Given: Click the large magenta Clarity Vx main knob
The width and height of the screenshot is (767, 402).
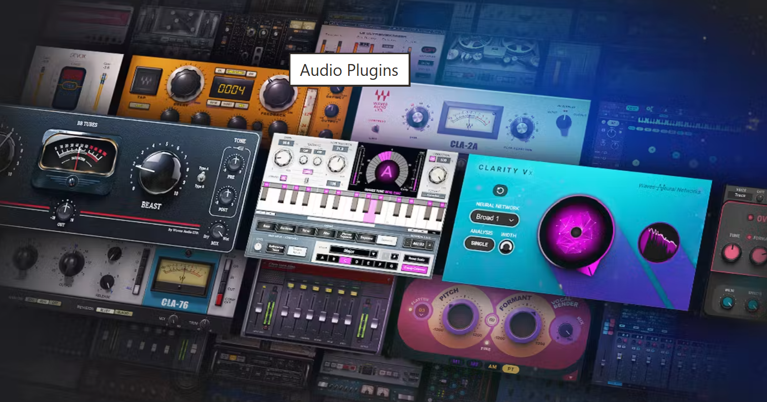Looking at the screenshot, I should coord(576,232).
